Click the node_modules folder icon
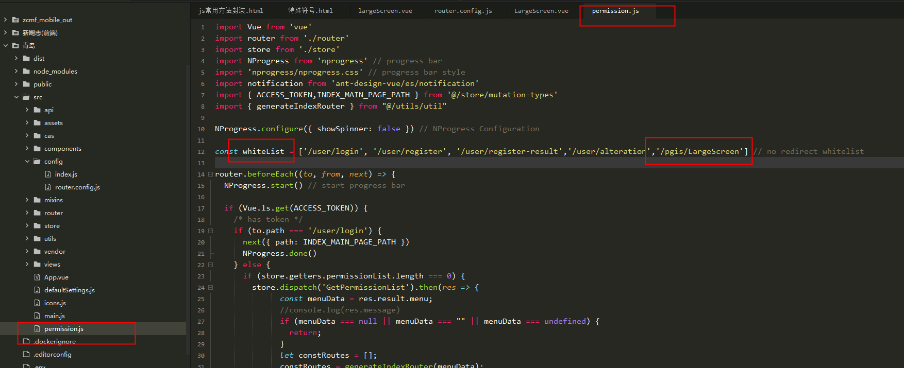This screenshot has height=368, width=904. click(26, 71)
